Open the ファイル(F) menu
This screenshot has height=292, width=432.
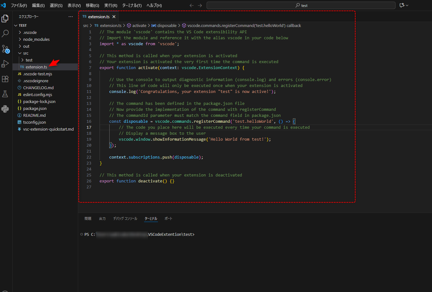pos(19,5)
